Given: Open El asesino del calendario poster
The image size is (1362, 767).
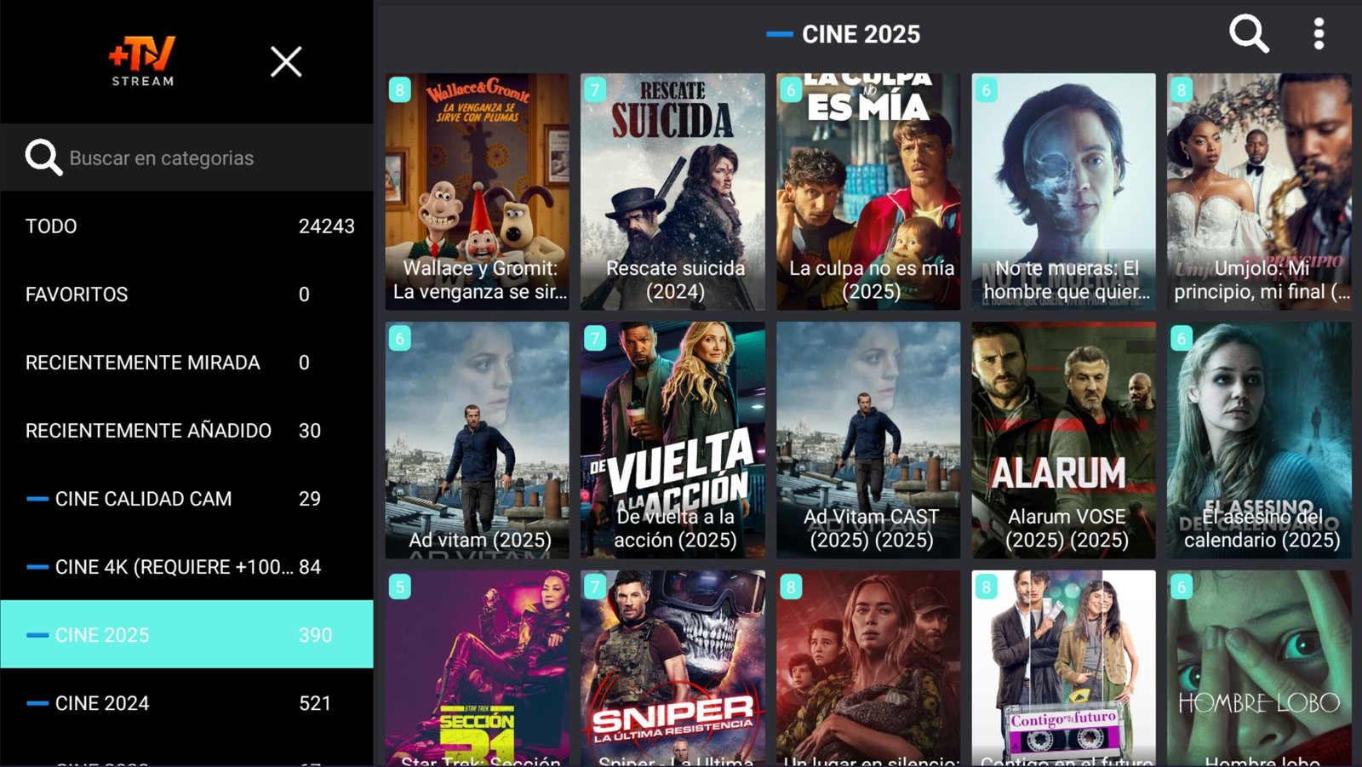Looking at the screenshot, I should click(x=1259, y=440).
